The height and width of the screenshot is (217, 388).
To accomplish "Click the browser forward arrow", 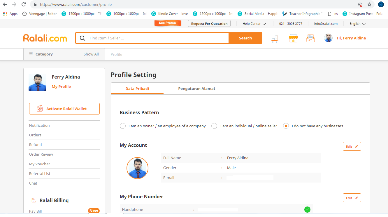I will (14, 4).
